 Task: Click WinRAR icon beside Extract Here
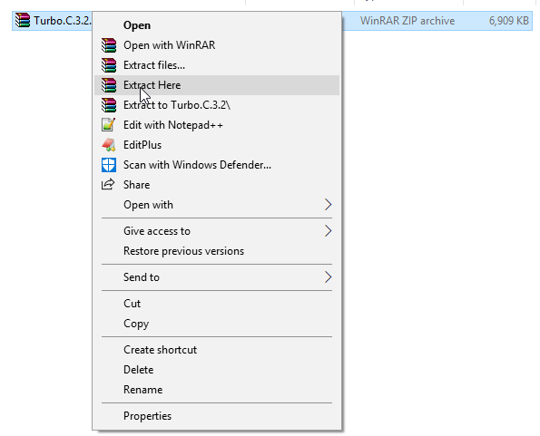coord(109,85)
